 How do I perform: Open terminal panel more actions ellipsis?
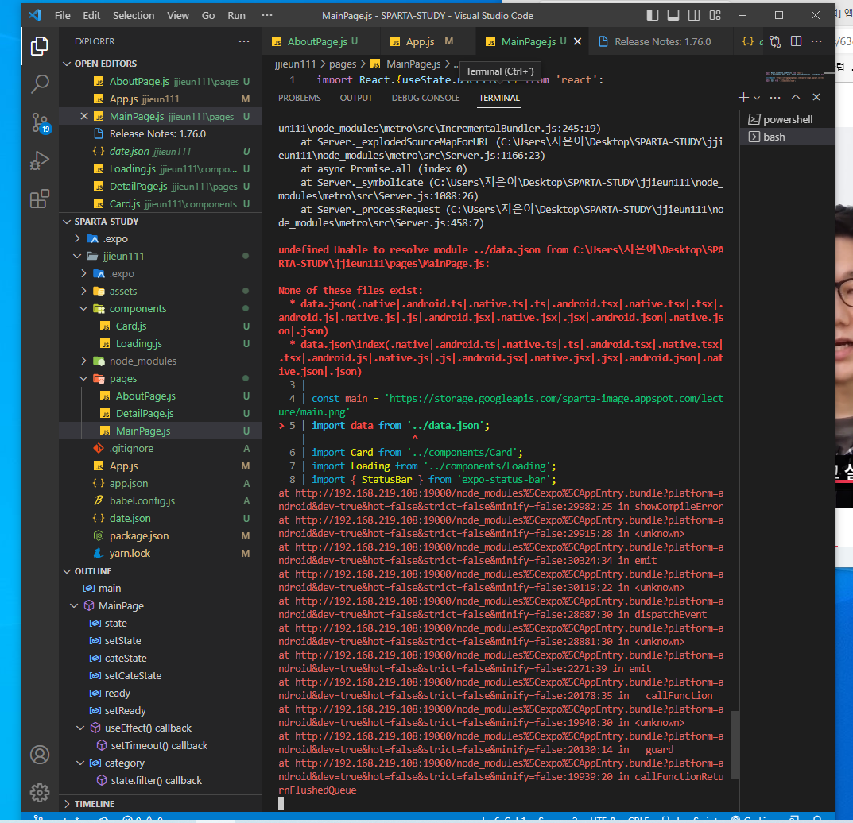click(775, 97)
